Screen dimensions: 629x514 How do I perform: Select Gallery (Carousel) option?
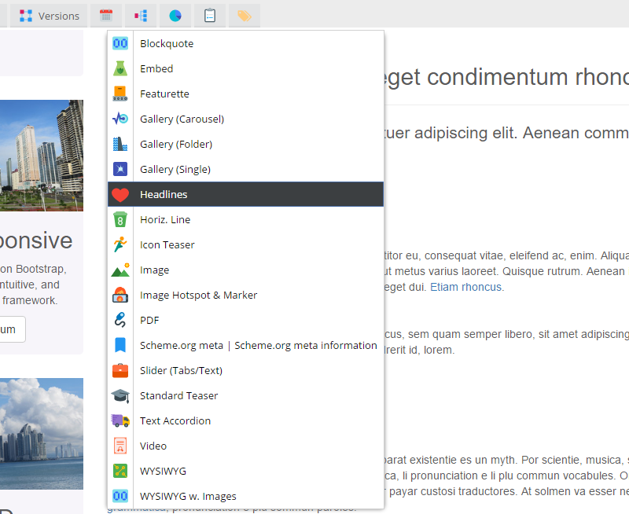pyautogui.click(x=182, y=119)
